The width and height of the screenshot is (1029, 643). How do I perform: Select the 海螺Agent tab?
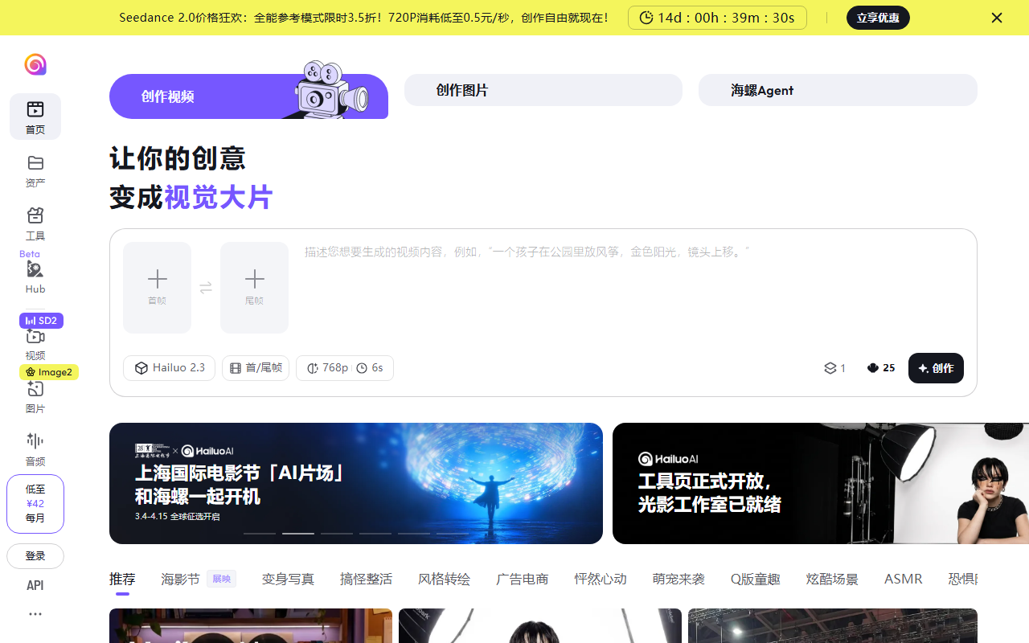pyautogui.click(x=838, y=90)
